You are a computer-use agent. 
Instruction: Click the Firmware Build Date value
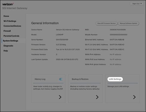tap(68, 50)
